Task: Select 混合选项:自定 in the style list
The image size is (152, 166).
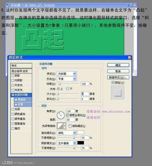Action: pyautogui.click(x=21, y=71)
